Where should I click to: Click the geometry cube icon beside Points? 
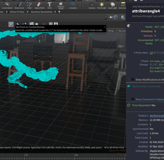[129, 26]
